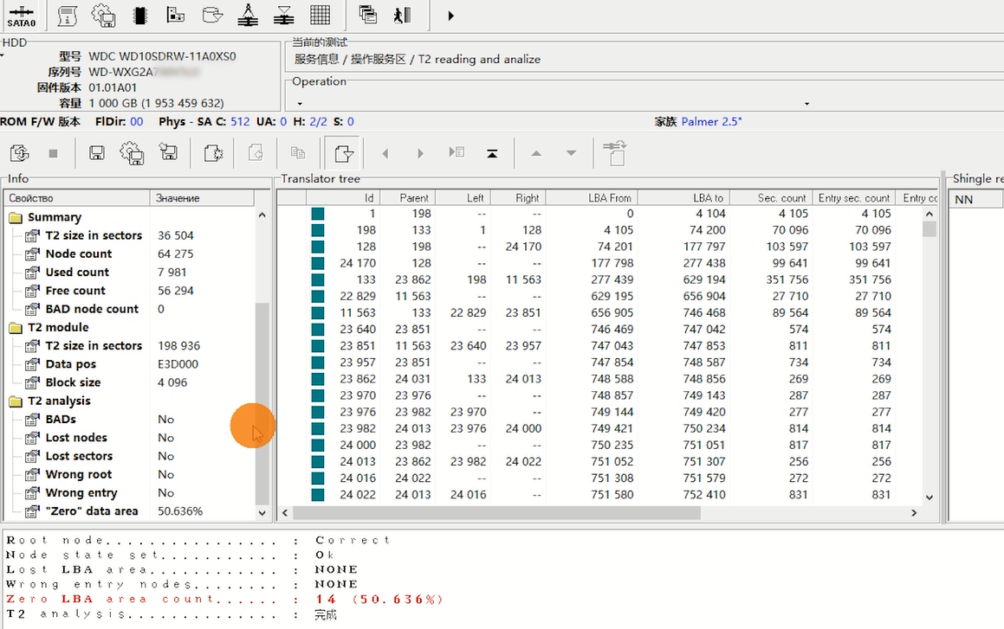Collapse the T2 analysis folder
The width and height of the screenshot is (1004, 629).
[x=16, y=401]
